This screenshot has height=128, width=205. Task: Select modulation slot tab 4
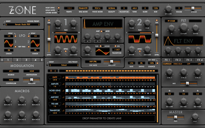[x=35, y=60]
